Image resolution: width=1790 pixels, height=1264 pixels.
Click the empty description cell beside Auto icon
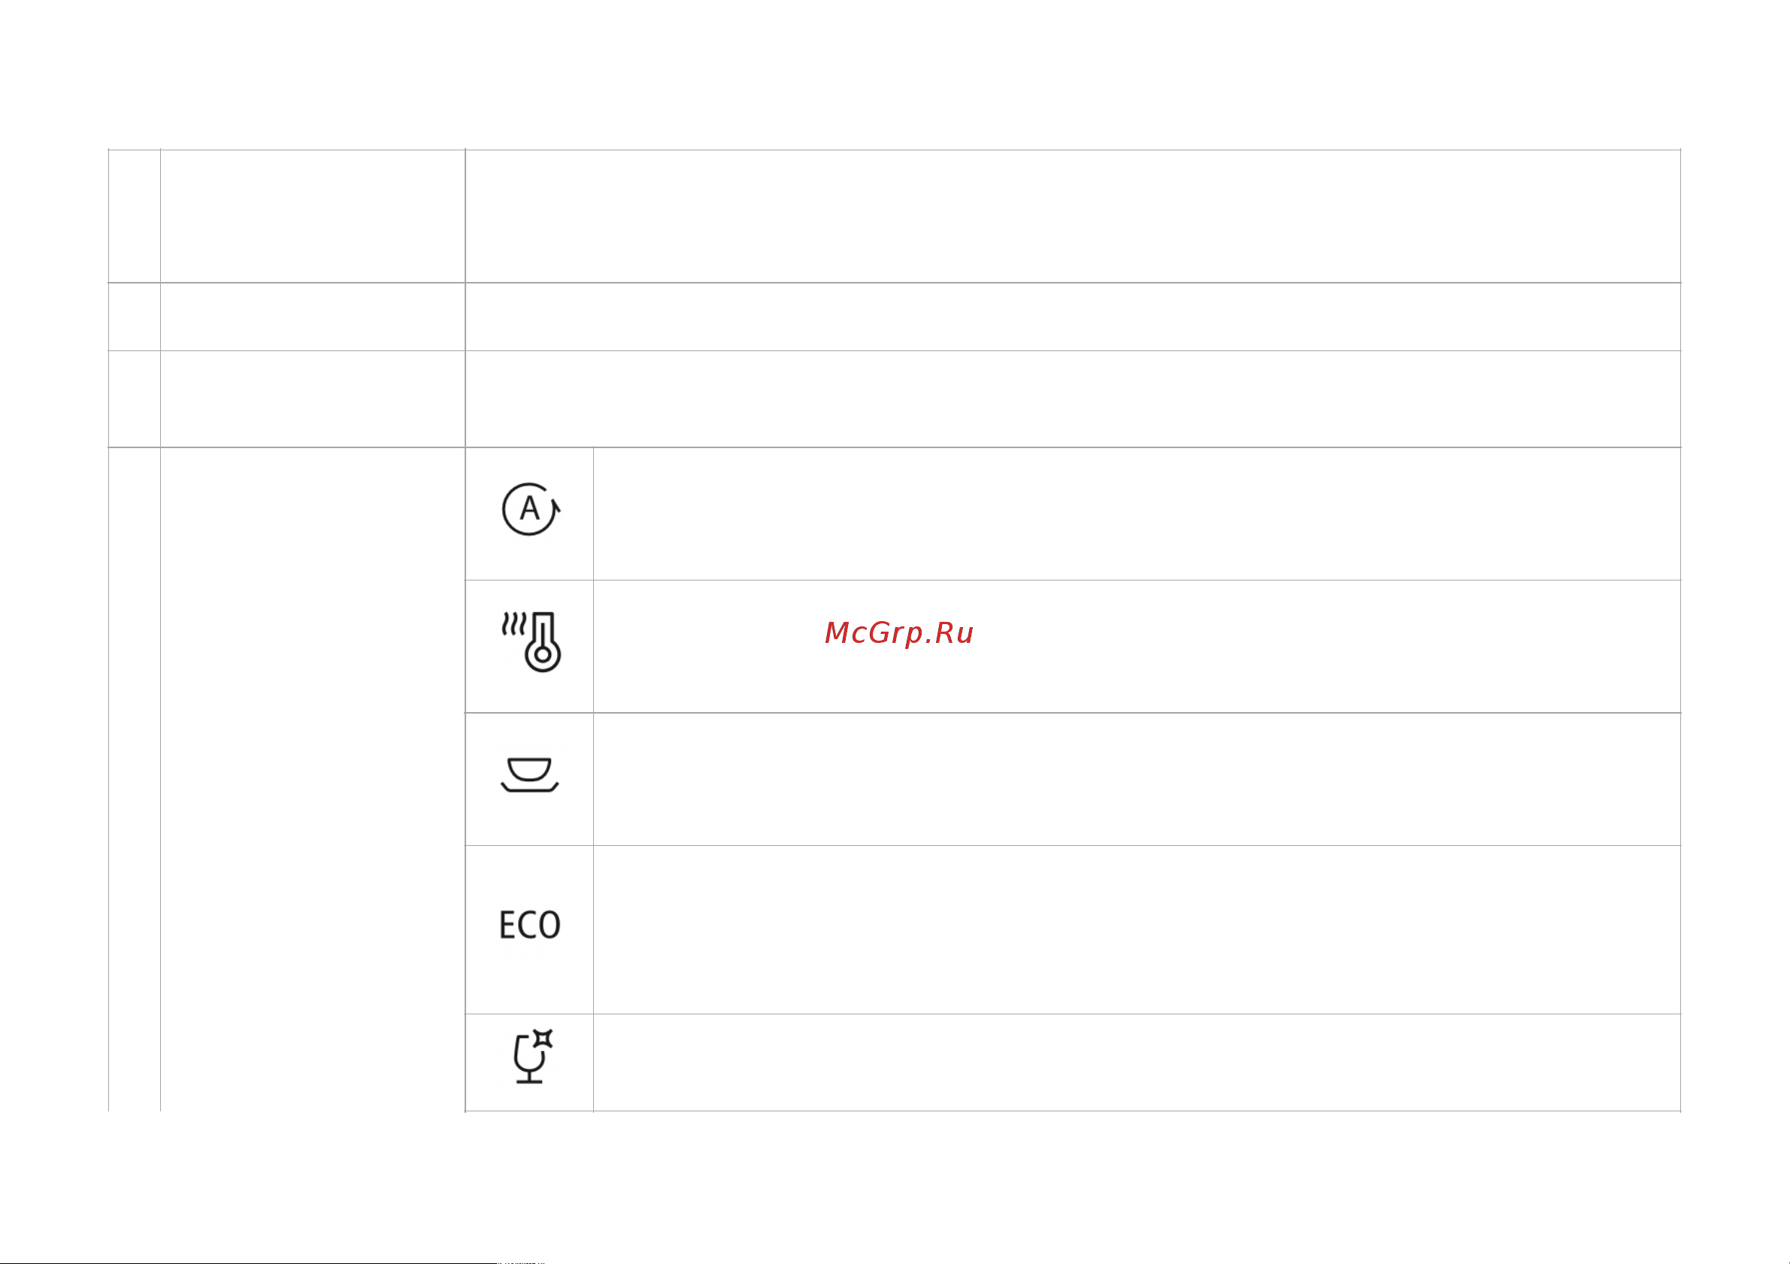[1137, 514]
